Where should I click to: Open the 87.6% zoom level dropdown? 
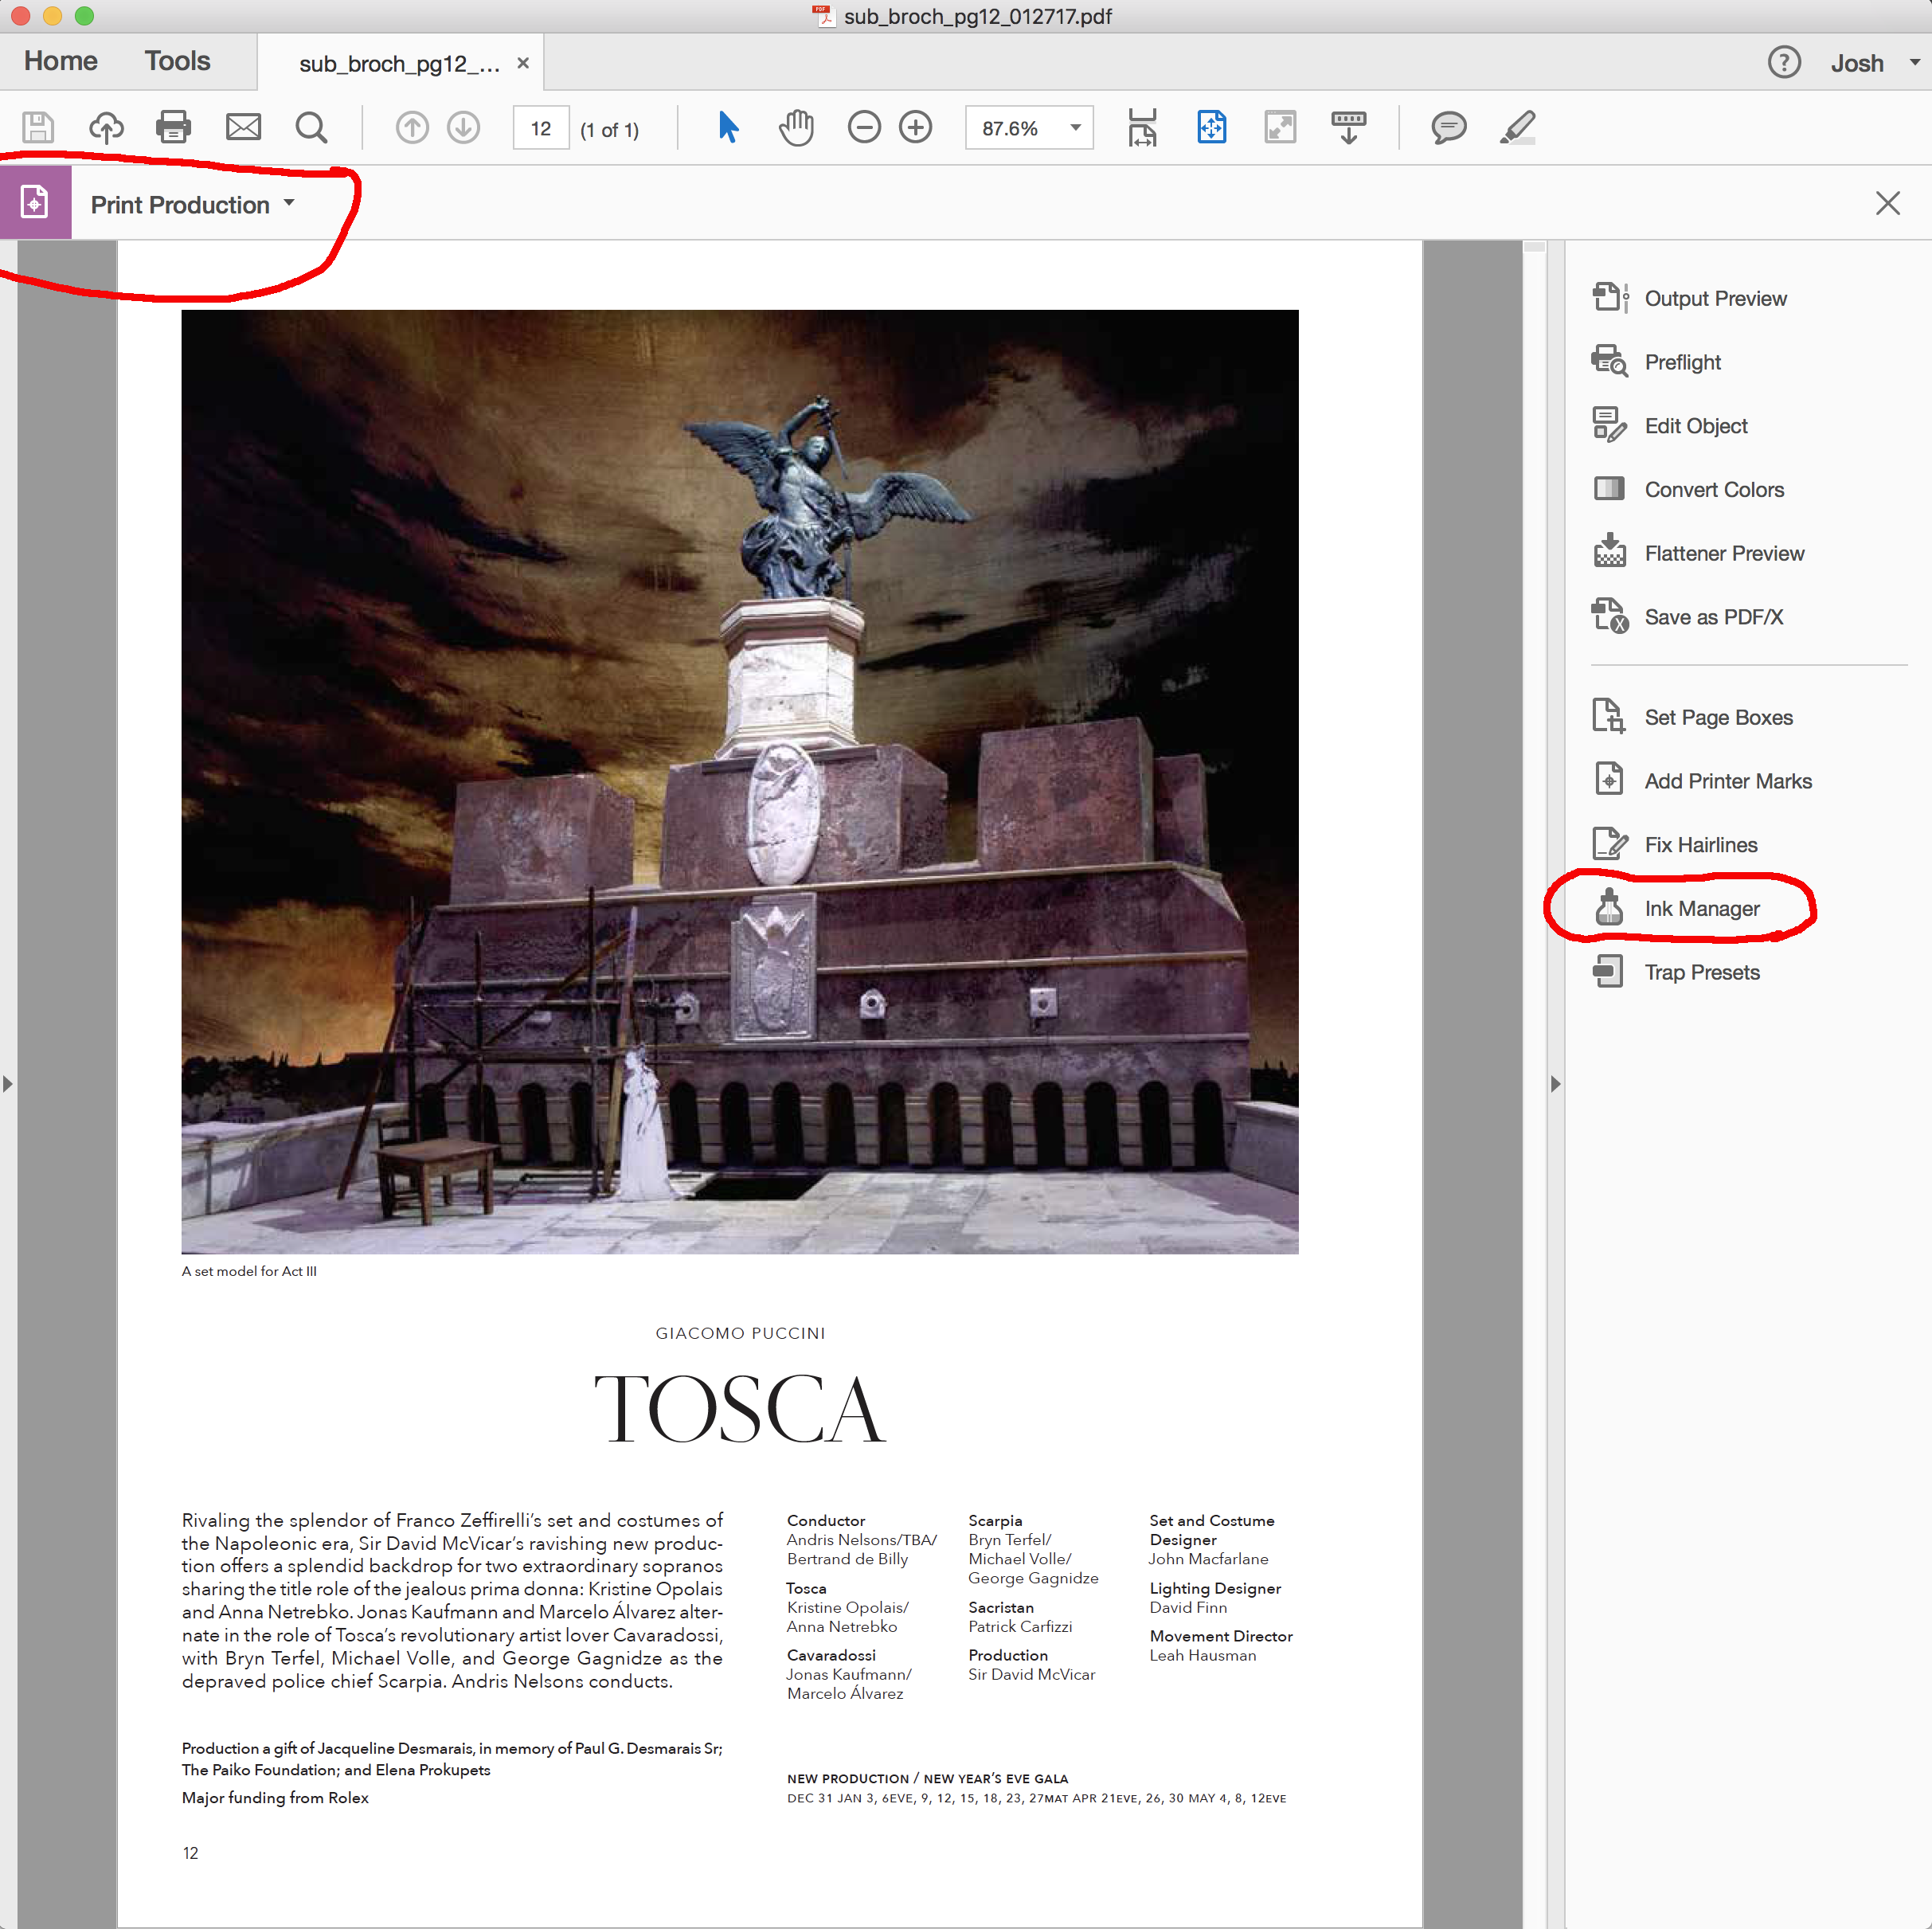pyautogui.click(x=1075, y=128)
